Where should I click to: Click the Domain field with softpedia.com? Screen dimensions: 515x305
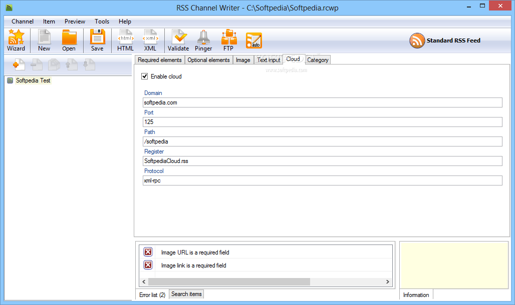(323, 102)
